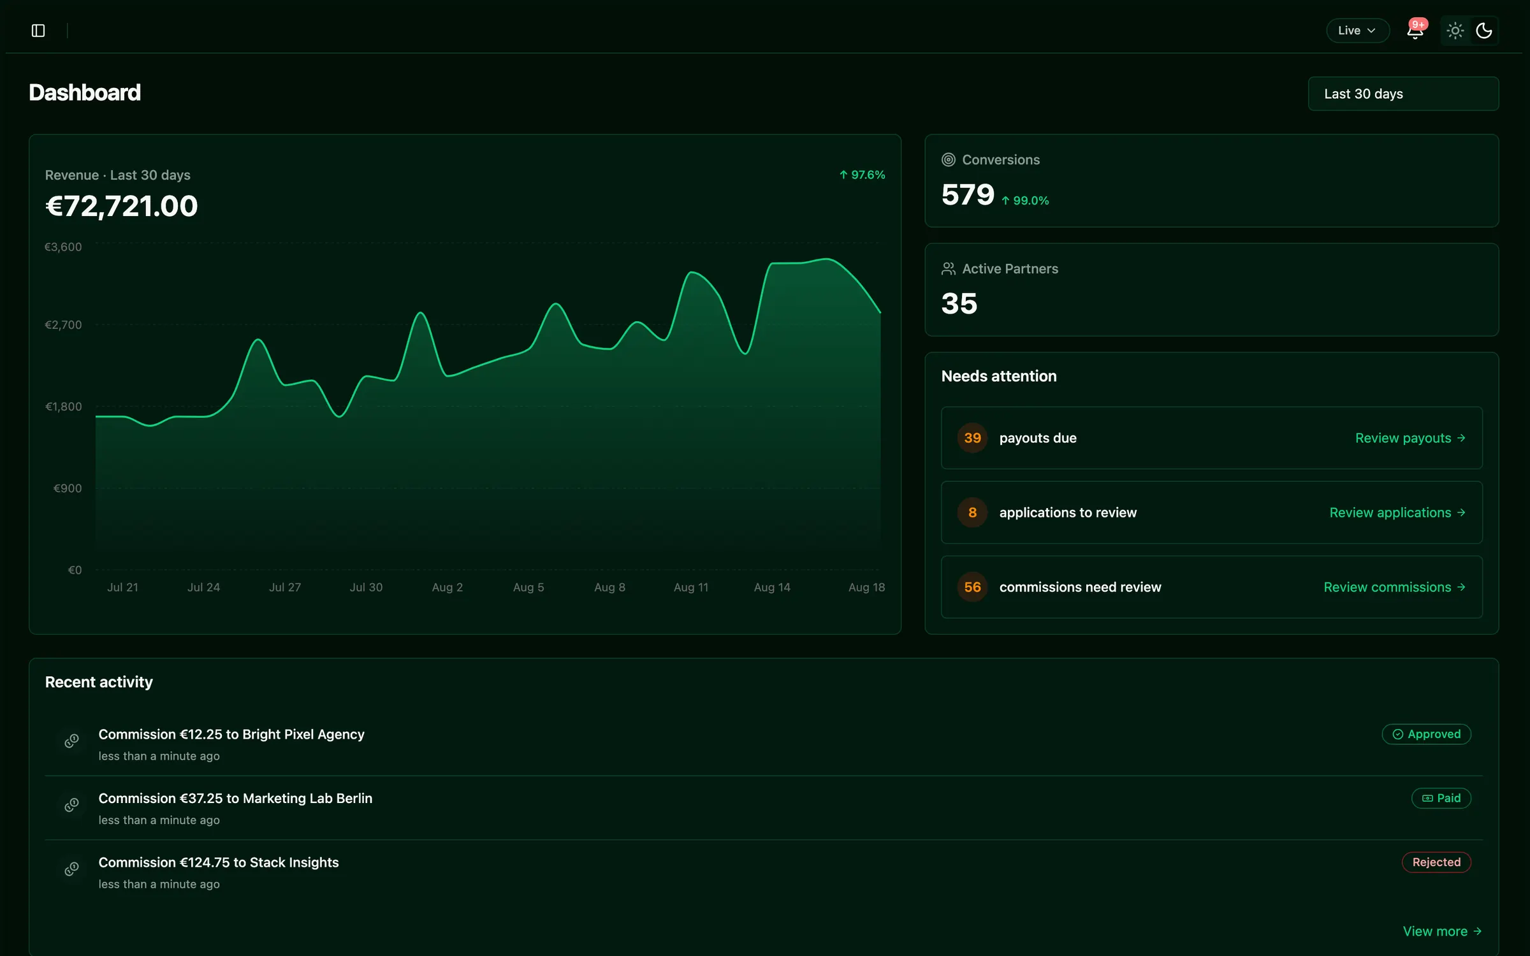Click View more in Recent activity
Viewport: 1530px width, 956px height.
1442,931
